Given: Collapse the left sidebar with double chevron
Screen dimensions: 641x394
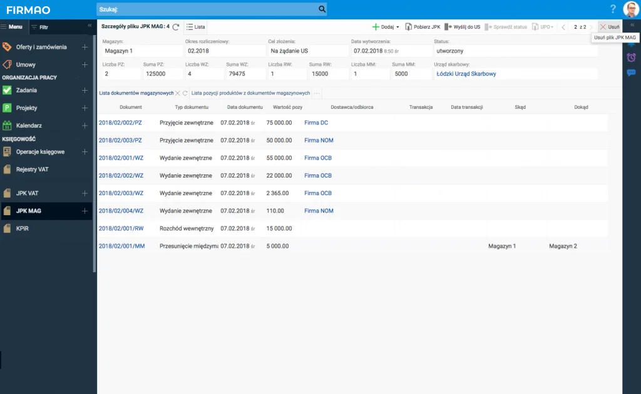Looking at the screenshot, I should (89, 26).
